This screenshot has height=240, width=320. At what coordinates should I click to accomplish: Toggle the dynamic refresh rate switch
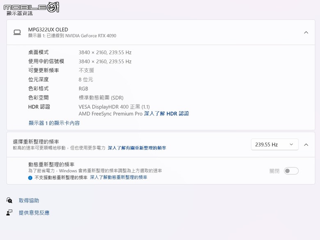pyautogui.click(x=291, y=171)
